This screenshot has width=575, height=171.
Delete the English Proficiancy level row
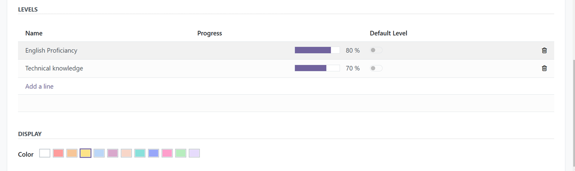pos(544,51)
